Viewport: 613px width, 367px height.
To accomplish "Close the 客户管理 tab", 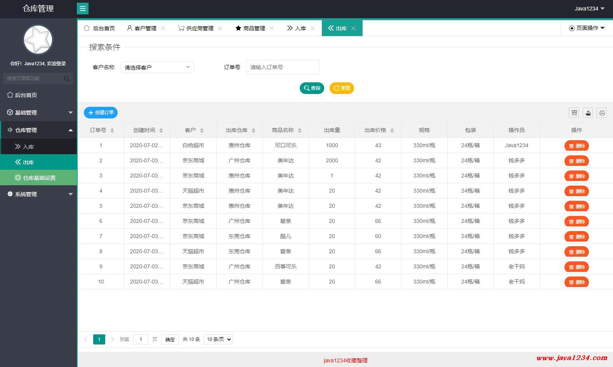I will (x=163, y=28).
